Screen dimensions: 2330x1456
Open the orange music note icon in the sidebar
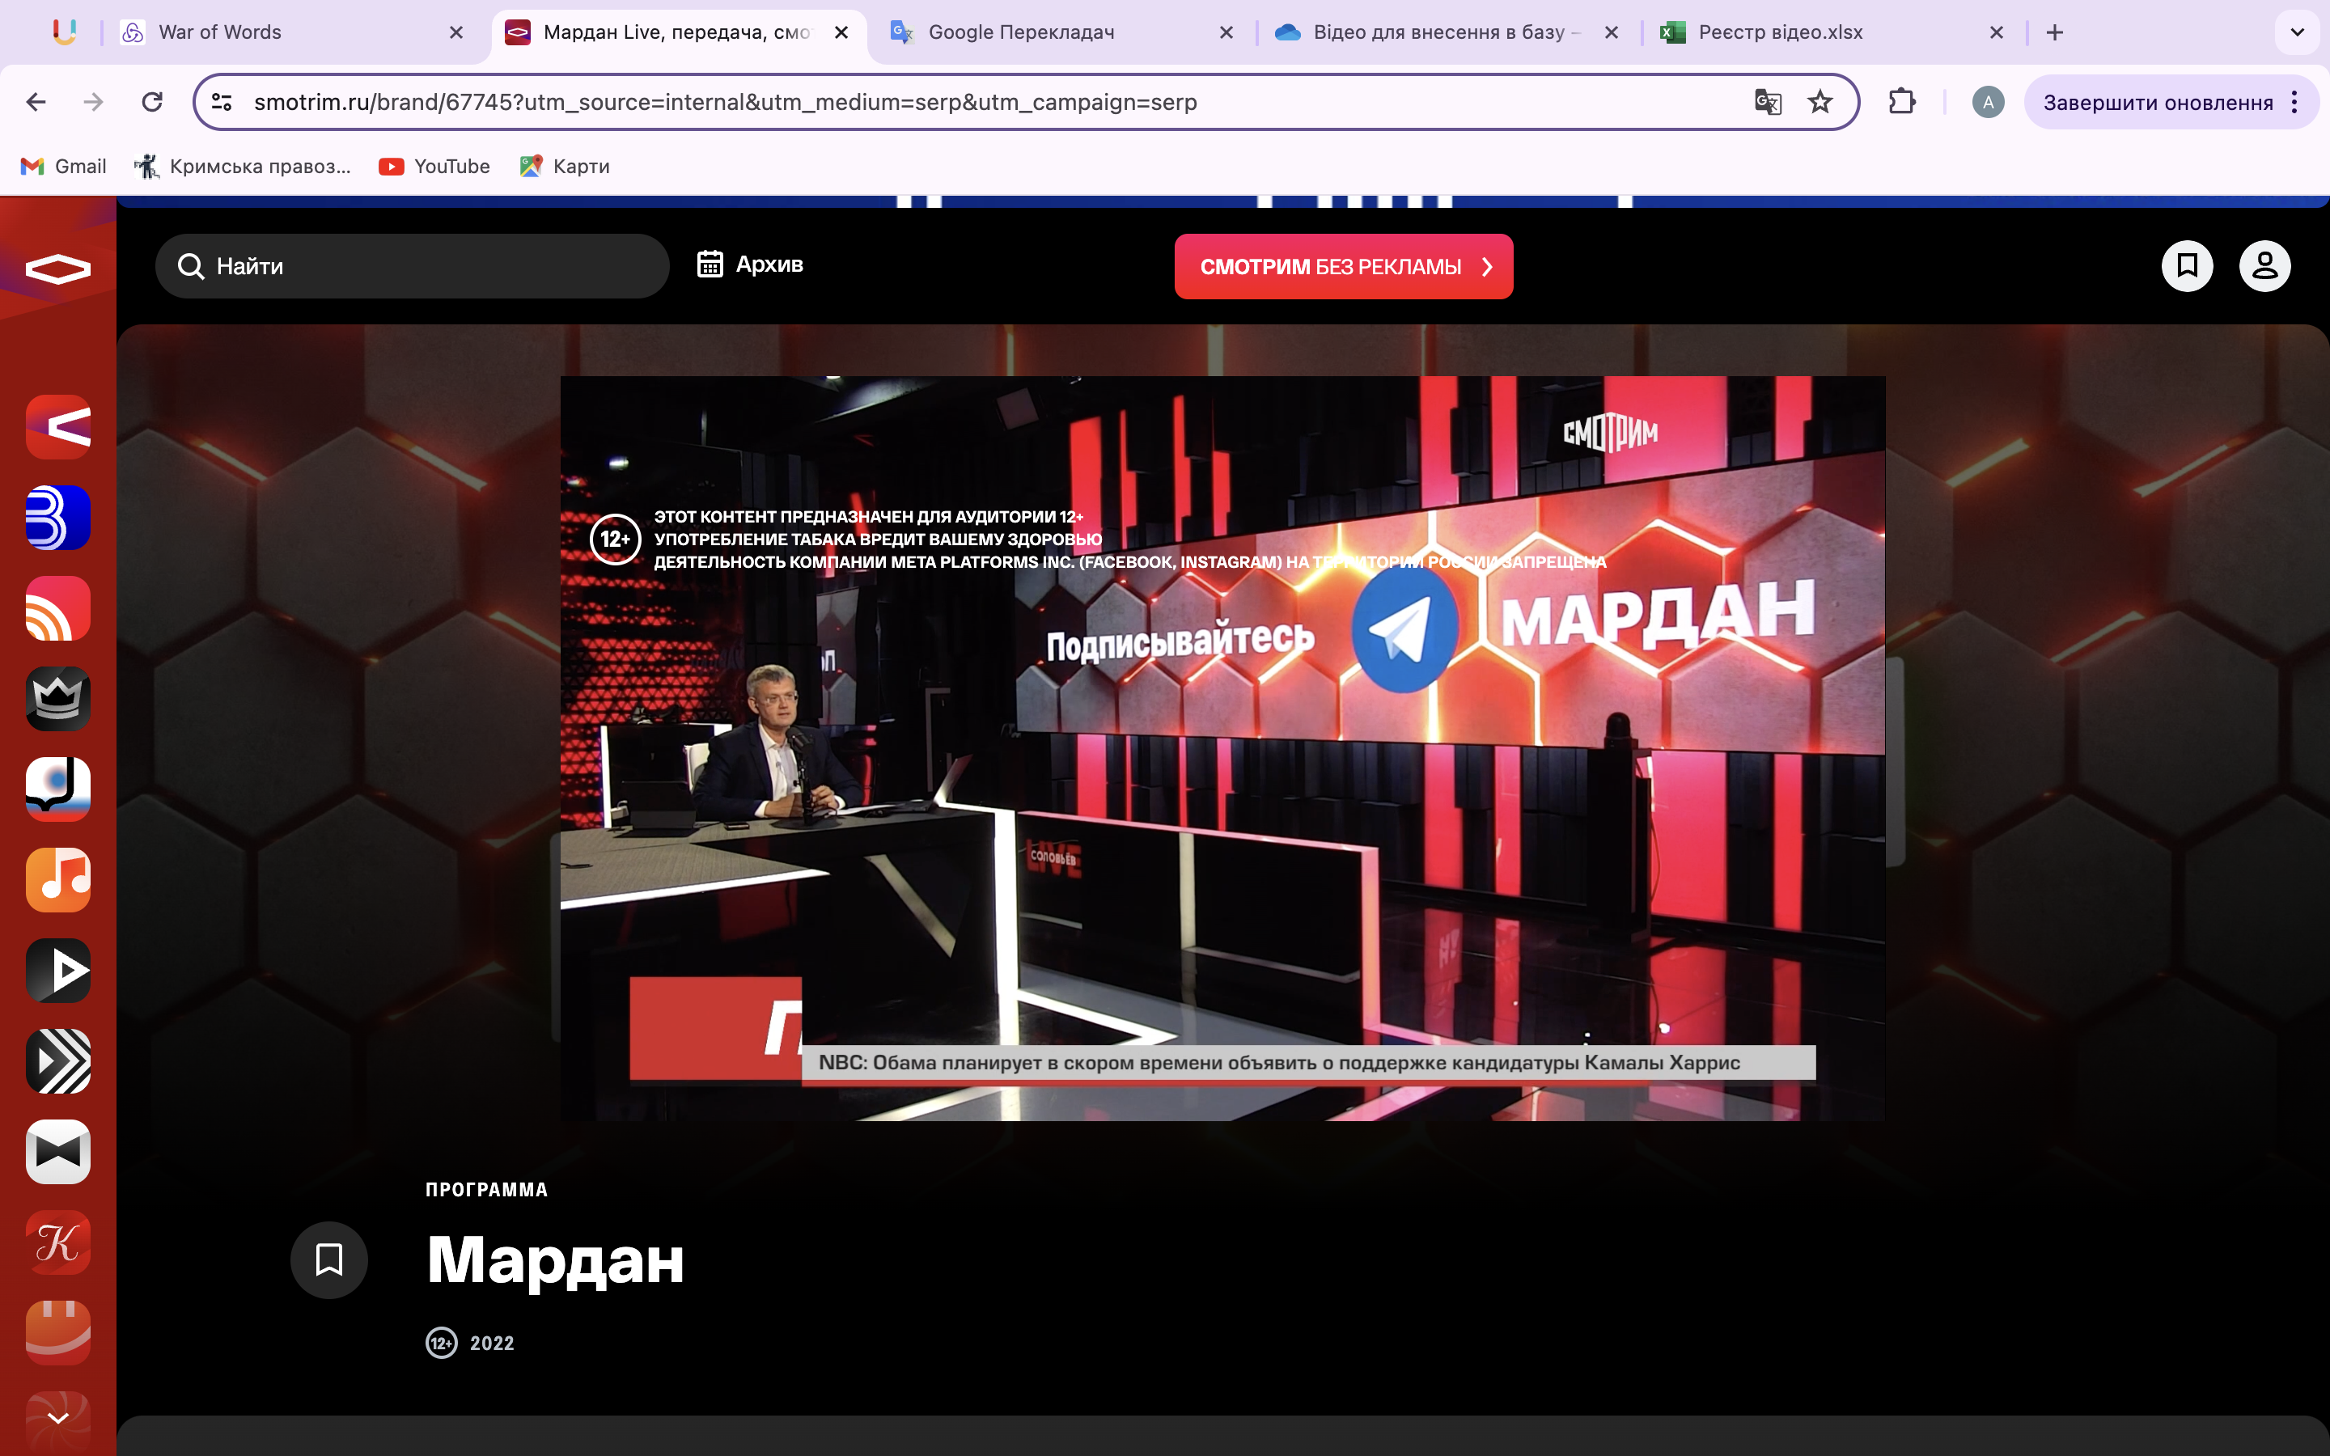(57, 880)
